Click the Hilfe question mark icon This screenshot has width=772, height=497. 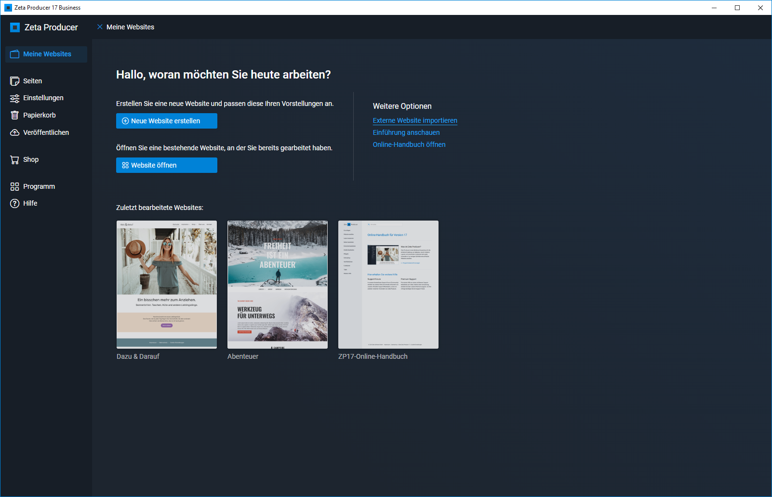[15, 203]
